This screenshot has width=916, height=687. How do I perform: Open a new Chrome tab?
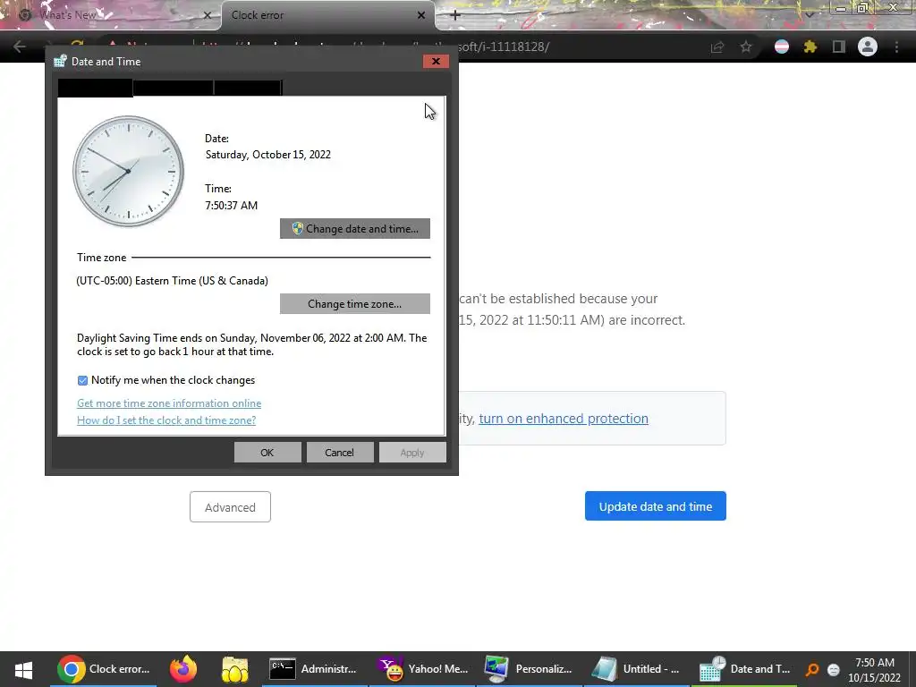pos(455,15)
